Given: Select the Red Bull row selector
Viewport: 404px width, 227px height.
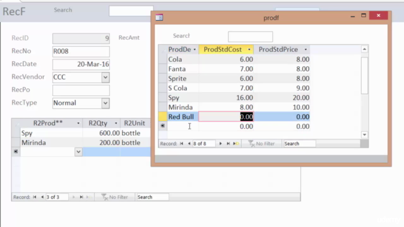Looking at the screenshot, I should pos(163,117).
